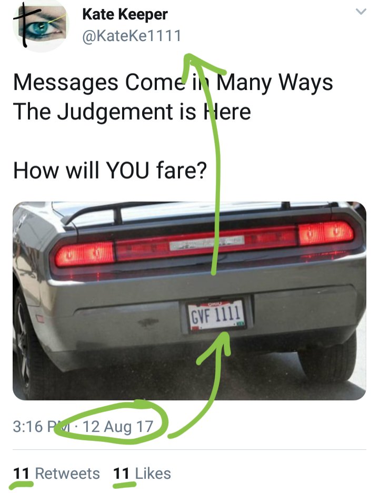Viewport: 379px width, 493px height.
Task: Select the text 'Messages Come in Many Ways'
Action: pyautogui.click(x=173, y=83)
